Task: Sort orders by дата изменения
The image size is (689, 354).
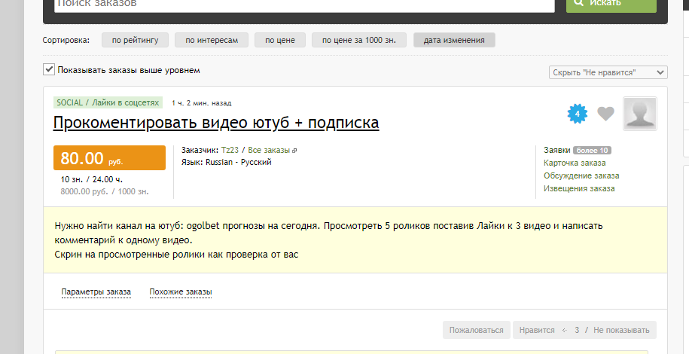Action: (x=454, y=40)
